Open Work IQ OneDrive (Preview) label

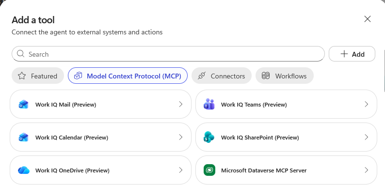click(72, 170)
